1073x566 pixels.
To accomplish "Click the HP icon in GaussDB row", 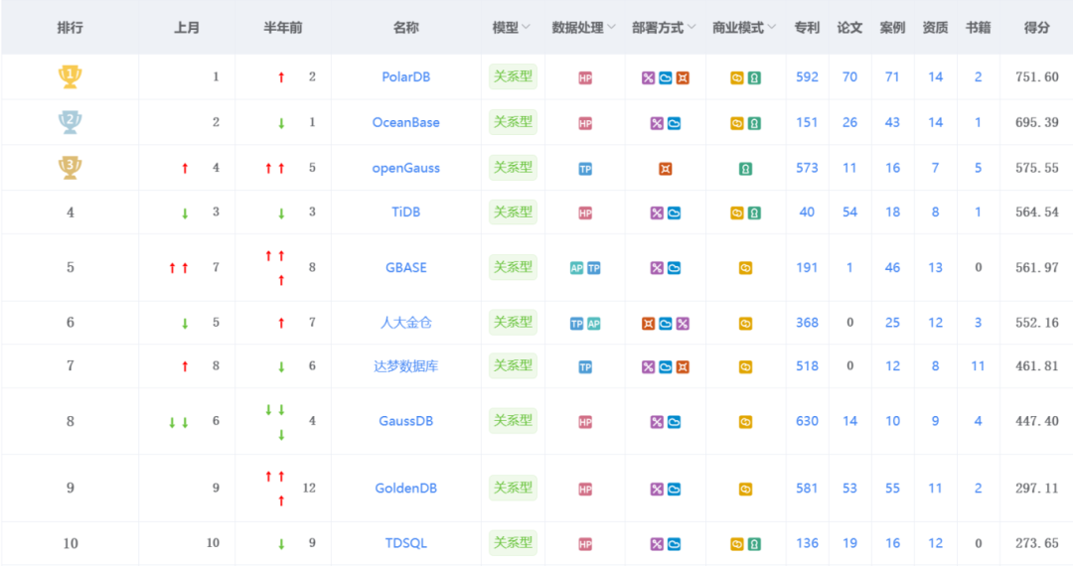I will [585, 422].
